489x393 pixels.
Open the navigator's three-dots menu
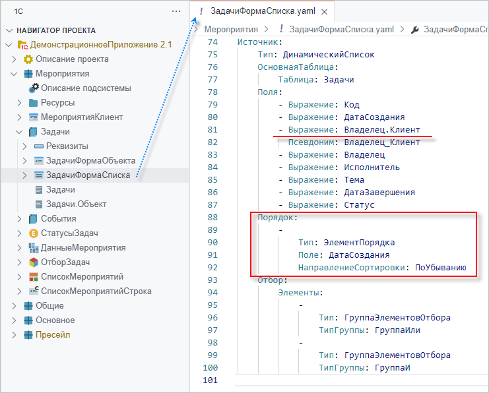click(x=176, y=11)
